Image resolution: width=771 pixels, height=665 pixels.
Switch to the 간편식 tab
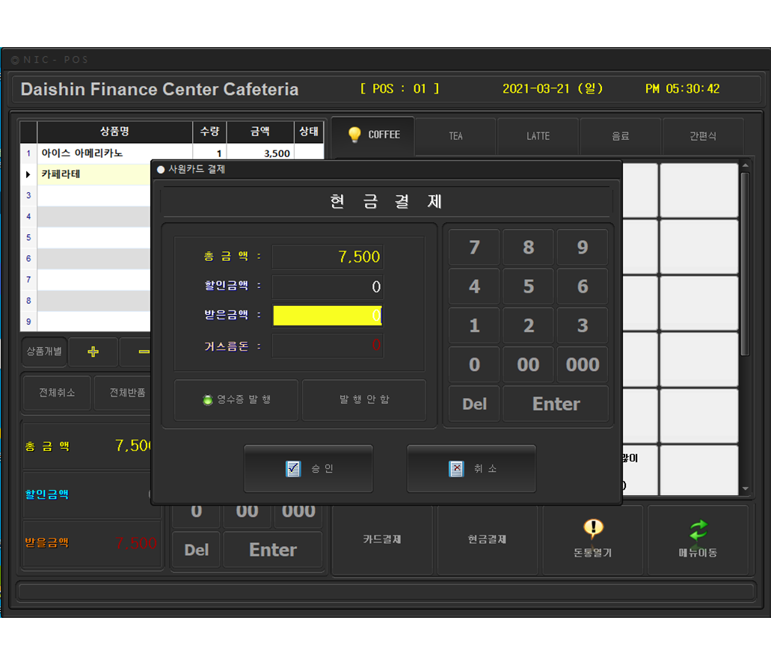tap(702, 136)
